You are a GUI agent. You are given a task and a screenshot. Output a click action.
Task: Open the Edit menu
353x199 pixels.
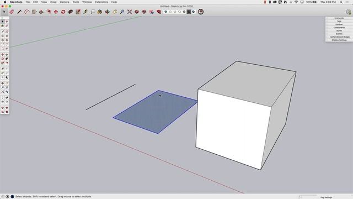click(x=35, y=2)
